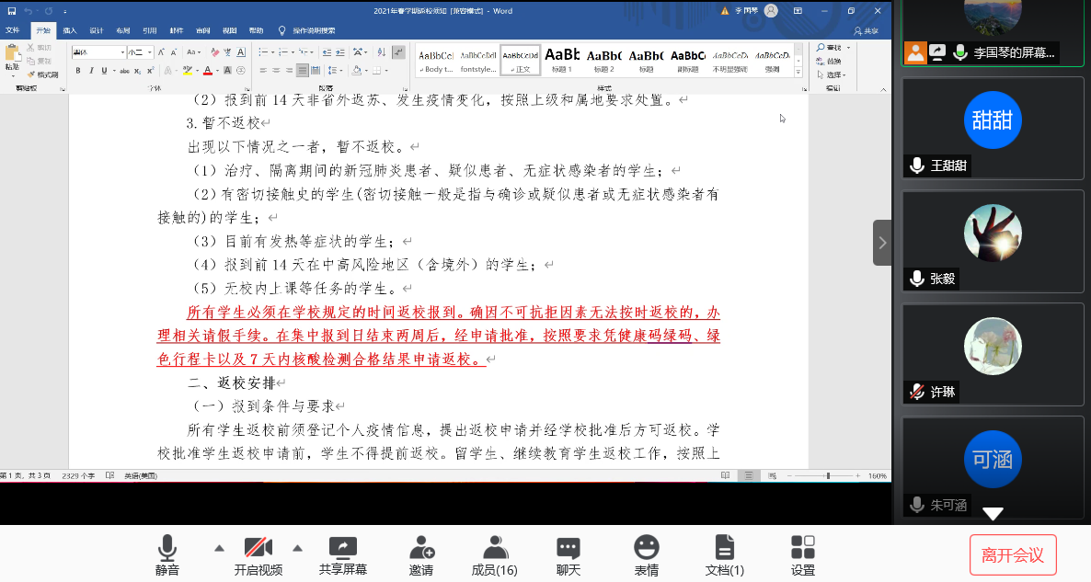Open the 文件 menu tab
The image size is (1091, 582).
tap(13, 30)
